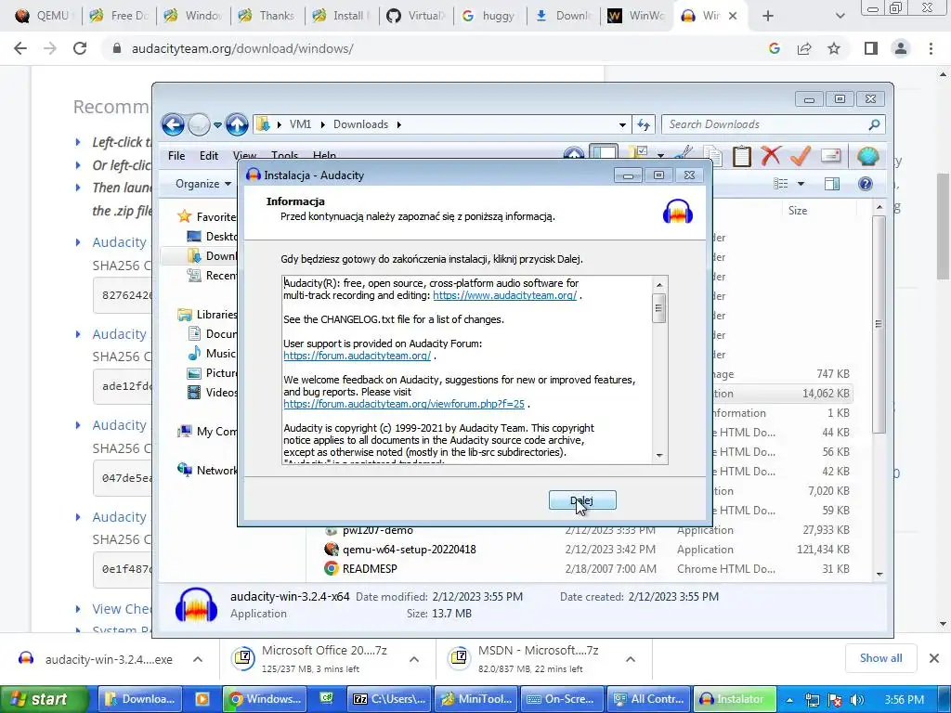The width and height of the screenshot is (951, 713).
Task: Open the view options dropdown arrow in Explorer
Action: (x=801, y=184)
